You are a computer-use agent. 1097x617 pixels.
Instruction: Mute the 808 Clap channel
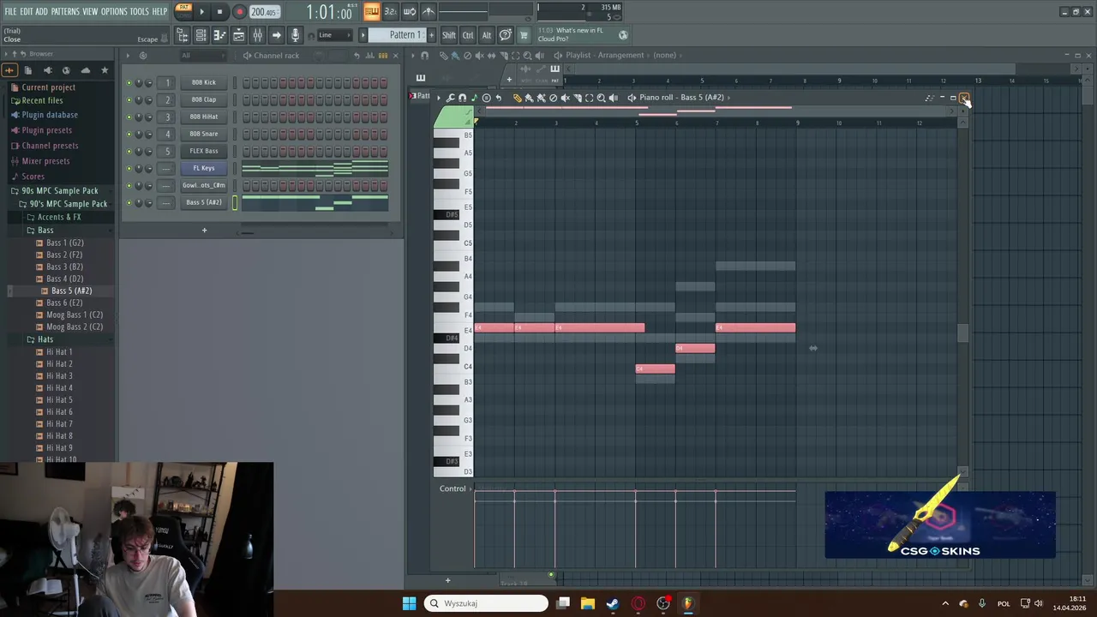[x=129, y=99]
